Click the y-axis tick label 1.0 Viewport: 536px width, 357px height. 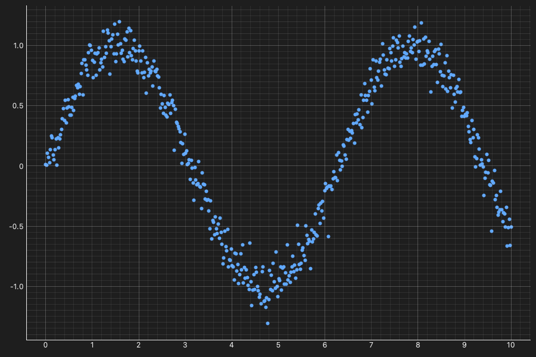(x=18, y=46)
